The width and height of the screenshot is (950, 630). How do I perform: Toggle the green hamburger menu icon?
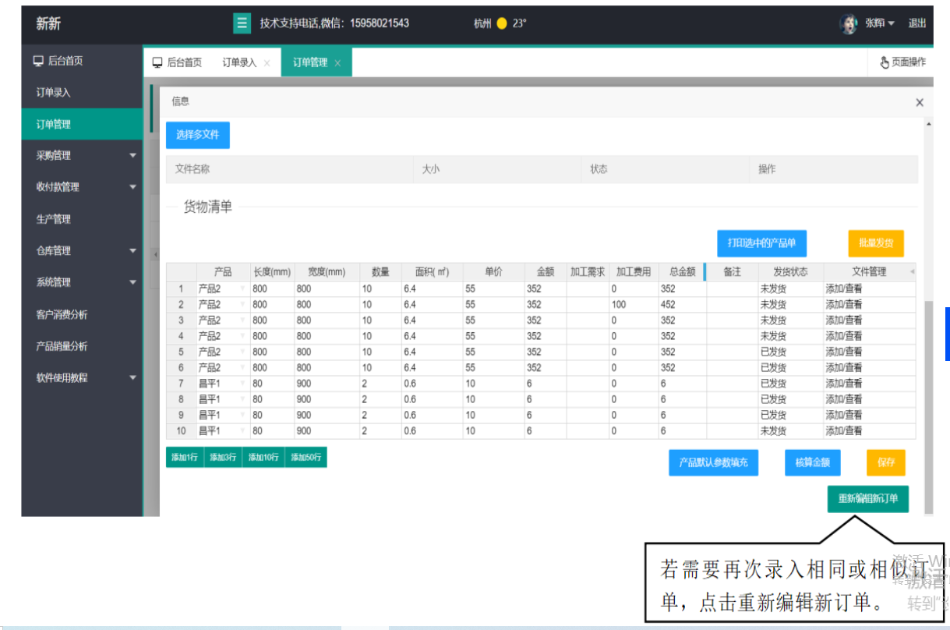[242, 23]
